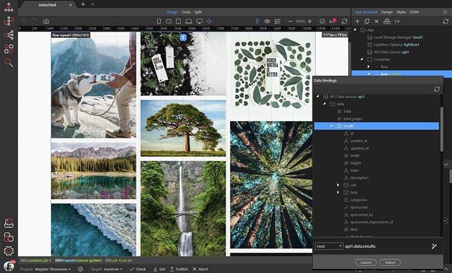
Task: Click the delete icon in App Structure toolbar
Action: click(377, 21)
